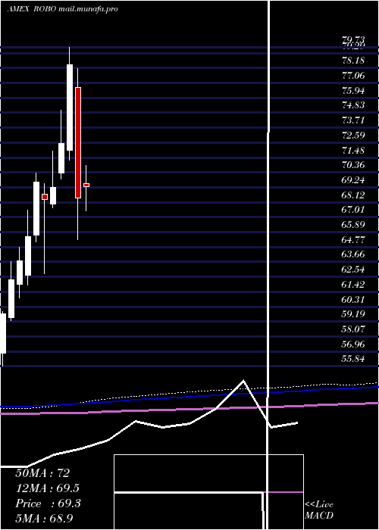Click the 'AMEX ROBO mail.munafa.pro' chart title
The width and height of the screenshot is (379, 530).
coord(63,9)
